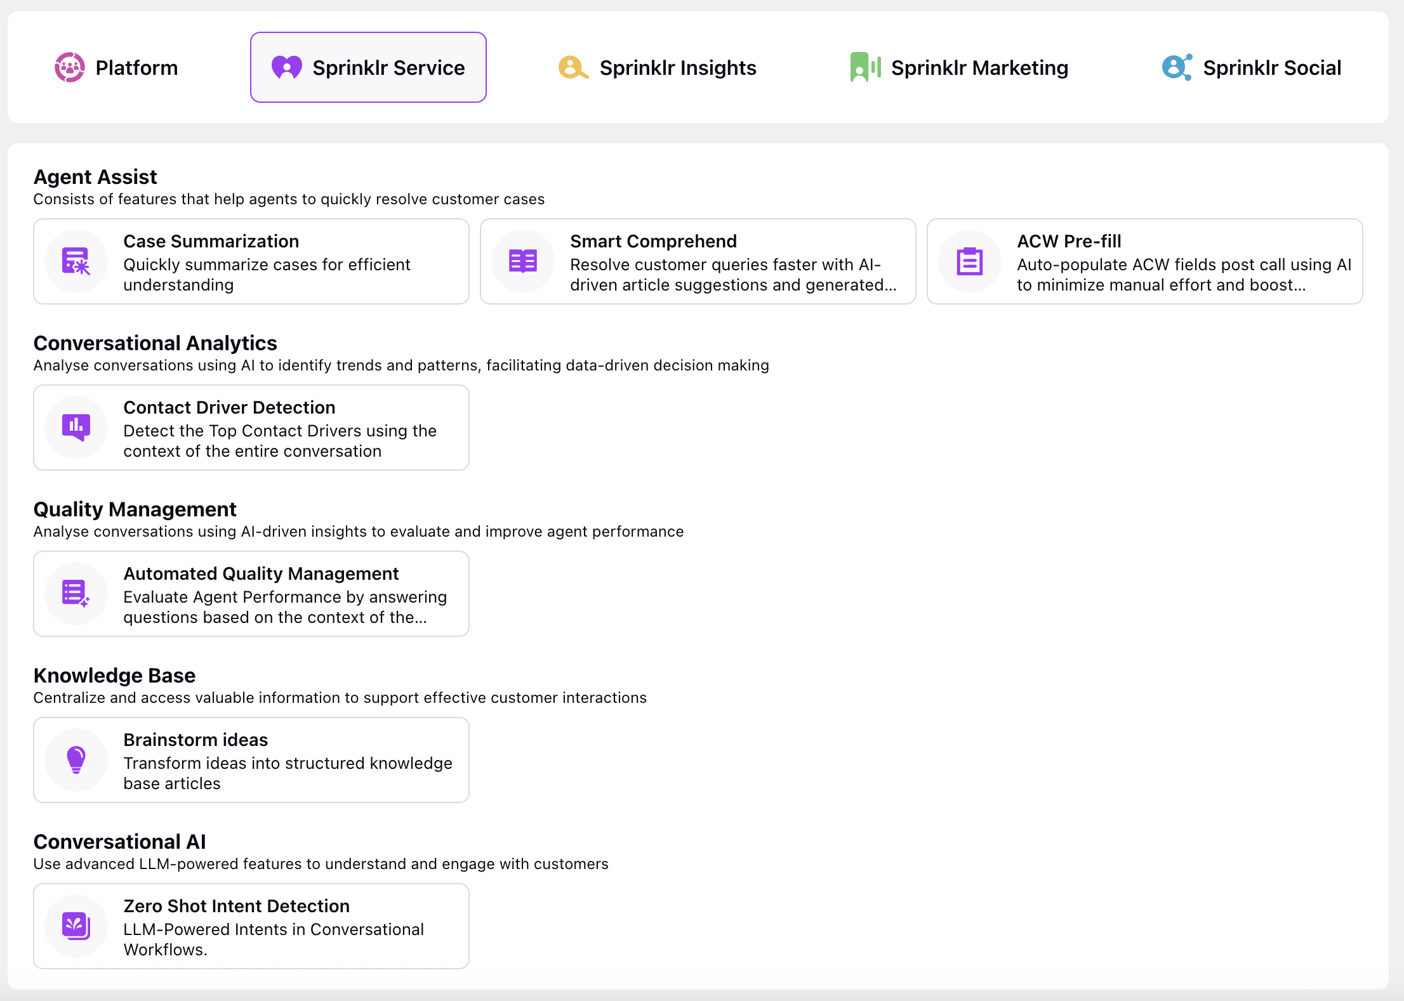Click the Zero Shot Intent Detection icon
1404x1001 pixels.
[76, 926]
